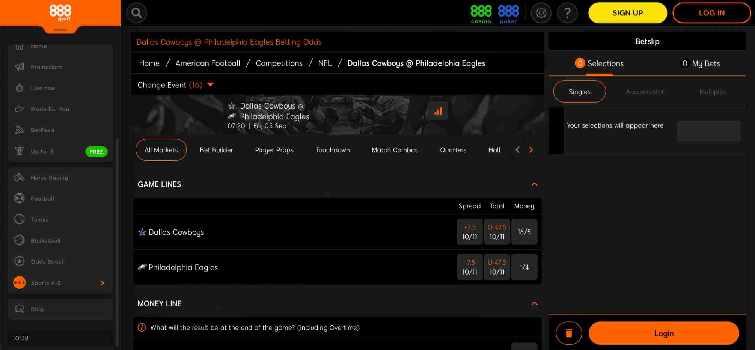The height and width of the screenshot is (350, 755).
Task: Go to American Football breadcrumb
Action: click(x=208, y=63)
